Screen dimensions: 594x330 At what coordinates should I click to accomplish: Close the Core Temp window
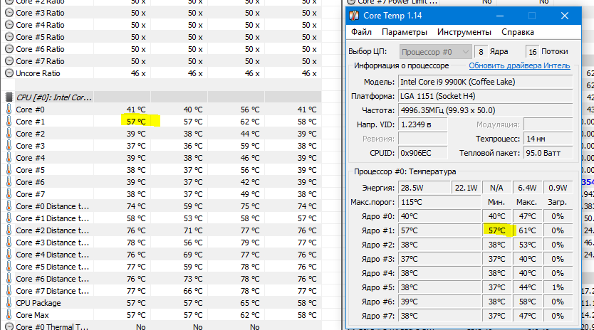[565, 16]
